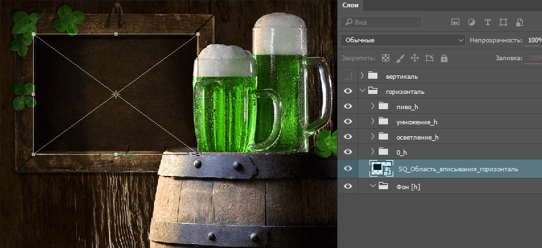Select the 0_h layer name
The image size is (542, 248).
403,152
